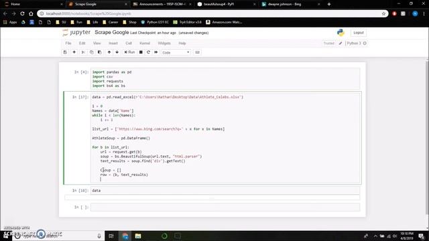Screen dimensions: 429x241
Task: Bookmark this page with the star icon
Action: pos(383,13)
